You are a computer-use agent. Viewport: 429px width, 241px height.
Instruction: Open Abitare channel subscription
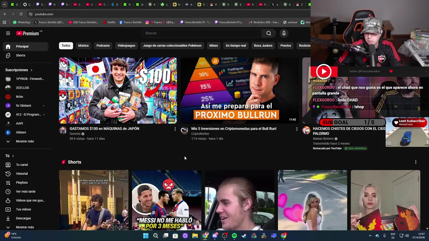point(25,132)
